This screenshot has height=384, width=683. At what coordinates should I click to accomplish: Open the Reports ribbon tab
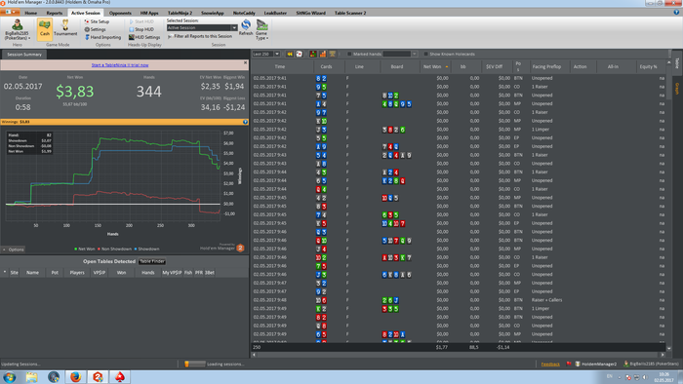tap(55, 13)
